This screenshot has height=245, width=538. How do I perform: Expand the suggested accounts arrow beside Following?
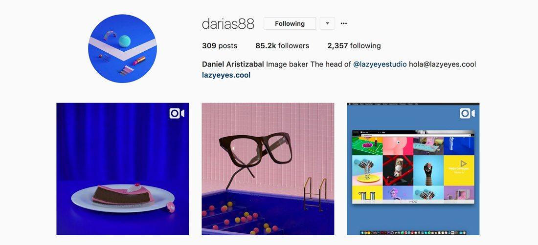pyautogui.click(x=327, y=23)
